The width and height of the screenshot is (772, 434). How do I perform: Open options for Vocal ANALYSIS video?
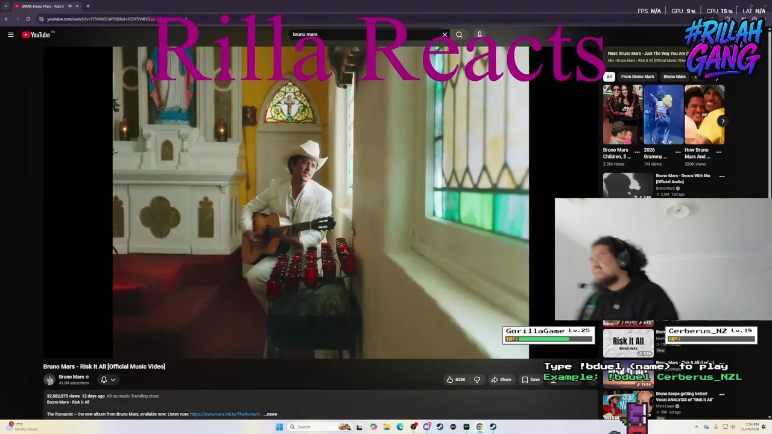click(x=722, y=394)
